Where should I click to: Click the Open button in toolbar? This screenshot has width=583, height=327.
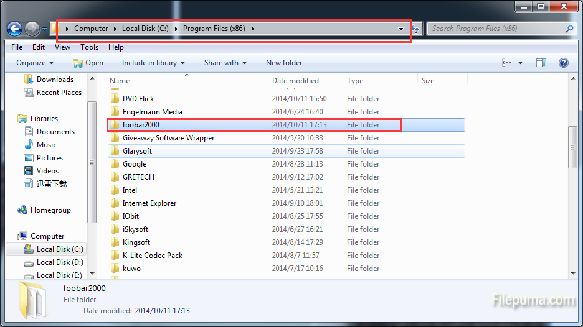tap(88, 63)
